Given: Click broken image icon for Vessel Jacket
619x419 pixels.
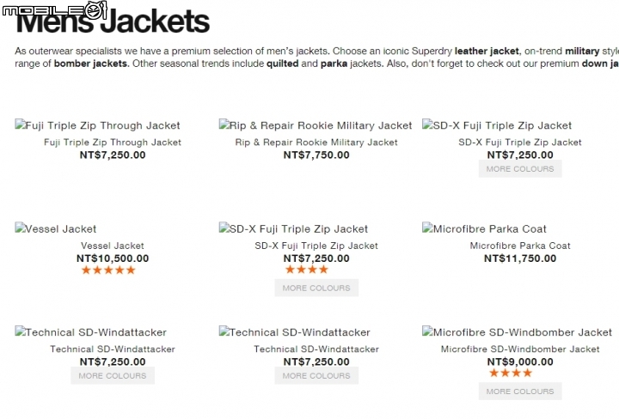Looking at the screenshot, I should pyautogui.click(x=19, y=228).
